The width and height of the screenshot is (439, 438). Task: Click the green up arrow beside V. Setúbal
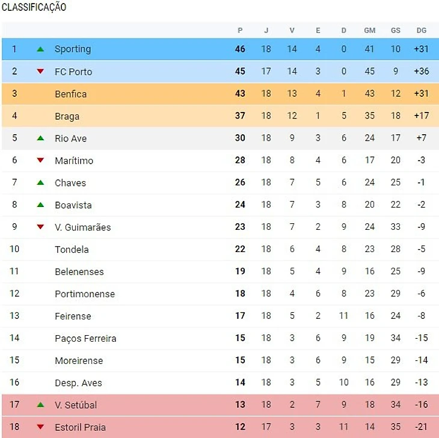(40, 405)
